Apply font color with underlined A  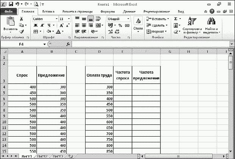point(58,31)
